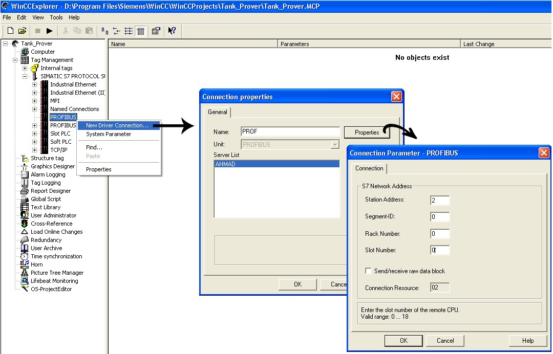Click the Tag Logging icon
This screenshot has width=553, height=354.
click(25, 183)
